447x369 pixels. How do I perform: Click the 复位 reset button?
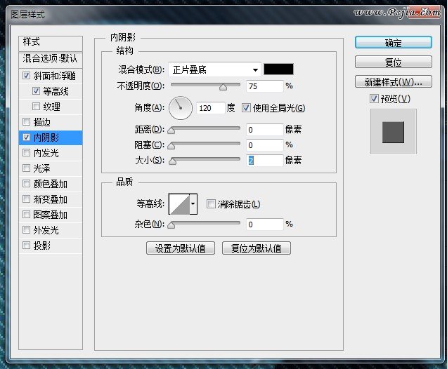(394, 62)
